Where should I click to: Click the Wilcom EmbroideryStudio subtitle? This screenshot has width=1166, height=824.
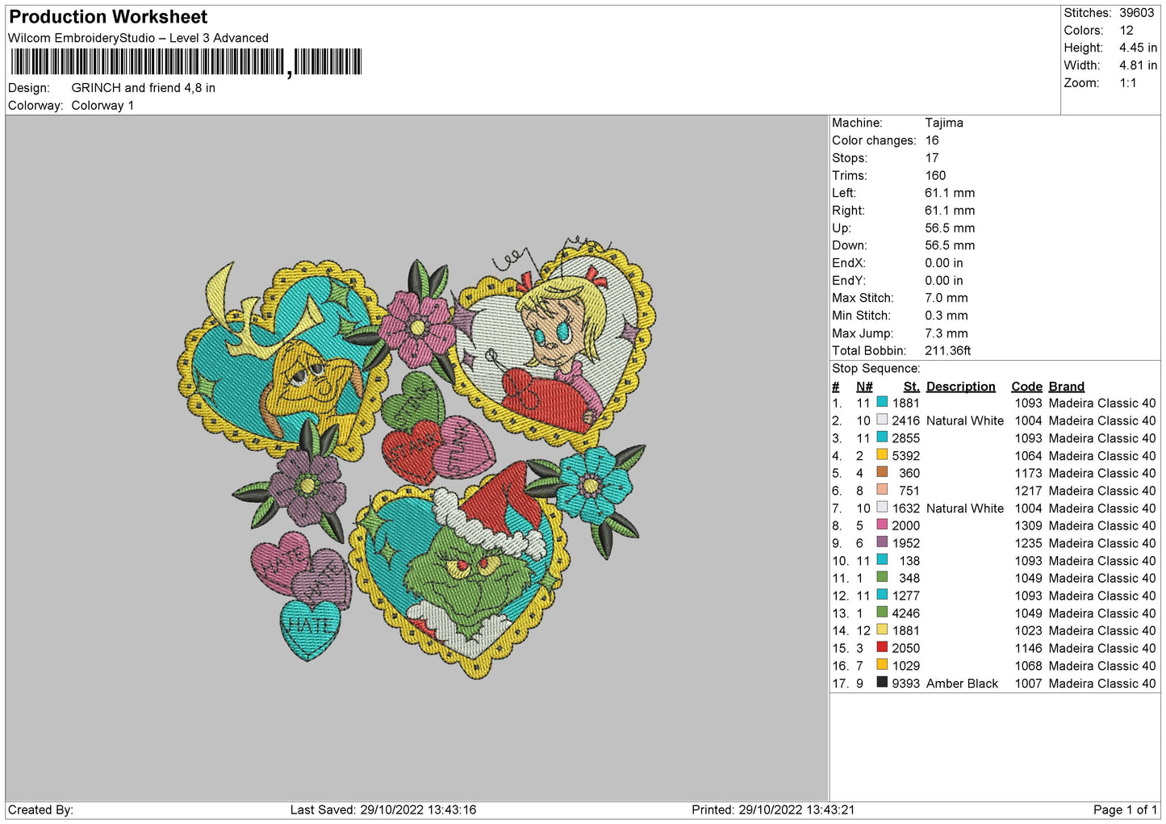(x=138, y=38)
